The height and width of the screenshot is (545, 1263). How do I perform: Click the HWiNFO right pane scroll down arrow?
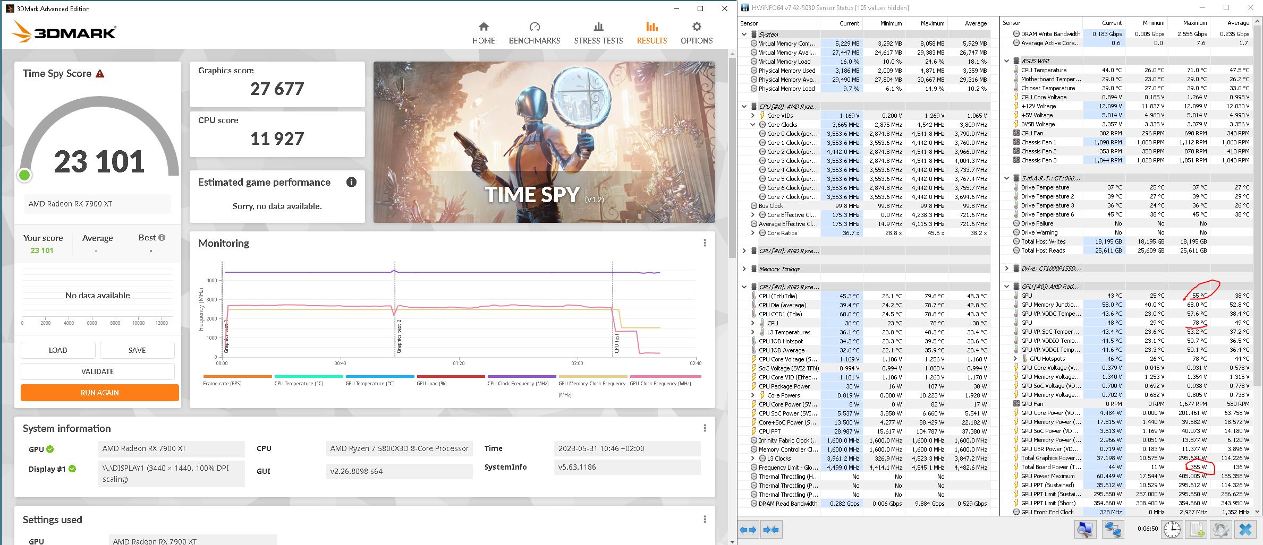tap(1257, 512)
